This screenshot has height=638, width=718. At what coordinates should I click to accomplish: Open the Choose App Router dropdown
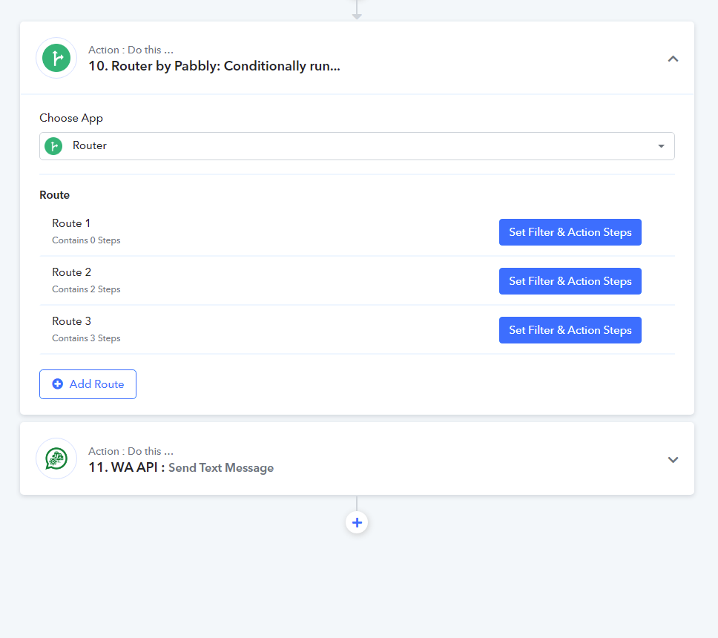tap(357, 146)
